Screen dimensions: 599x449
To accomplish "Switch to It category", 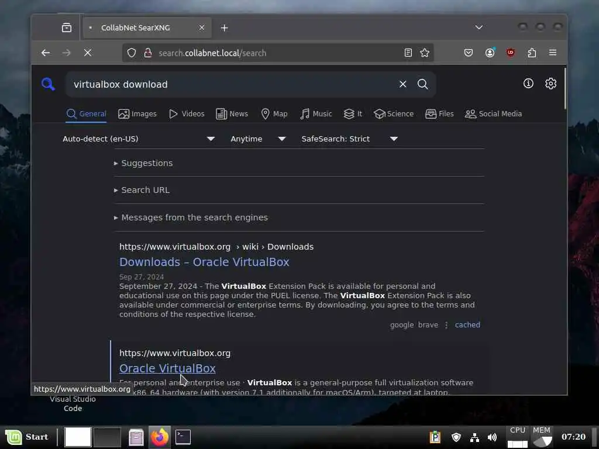I will [x=353, y=114].
